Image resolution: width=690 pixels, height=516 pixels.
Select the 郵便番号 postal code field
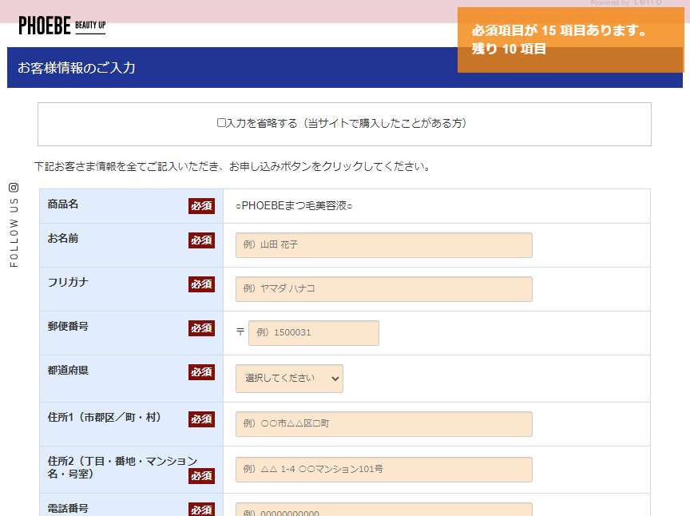click(x=313, y=333)
